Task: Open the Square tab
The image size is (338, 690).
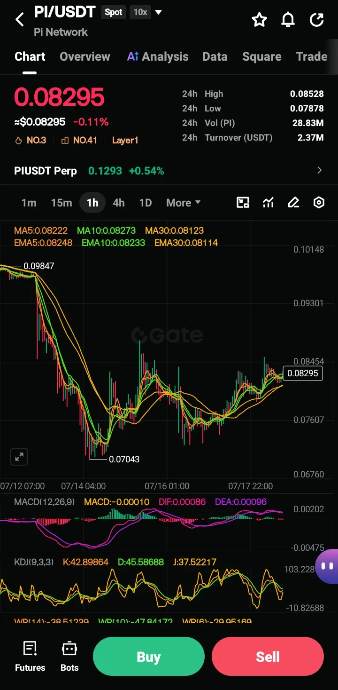Action: click(x=262, y=56)
